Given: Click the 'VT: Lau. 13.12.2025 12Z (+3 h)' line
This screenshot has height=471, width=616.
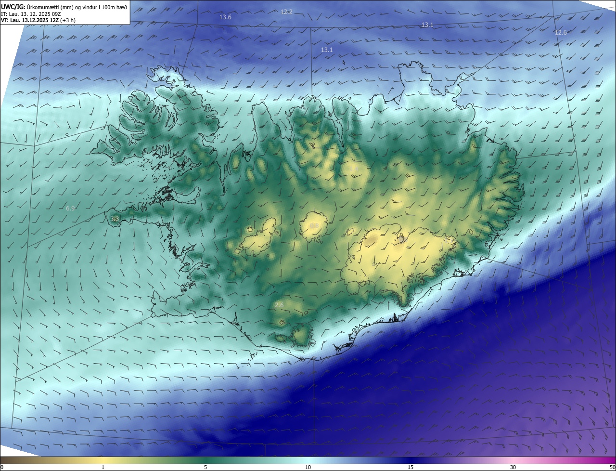Looking at the screenshot, I should coord(38,20).
